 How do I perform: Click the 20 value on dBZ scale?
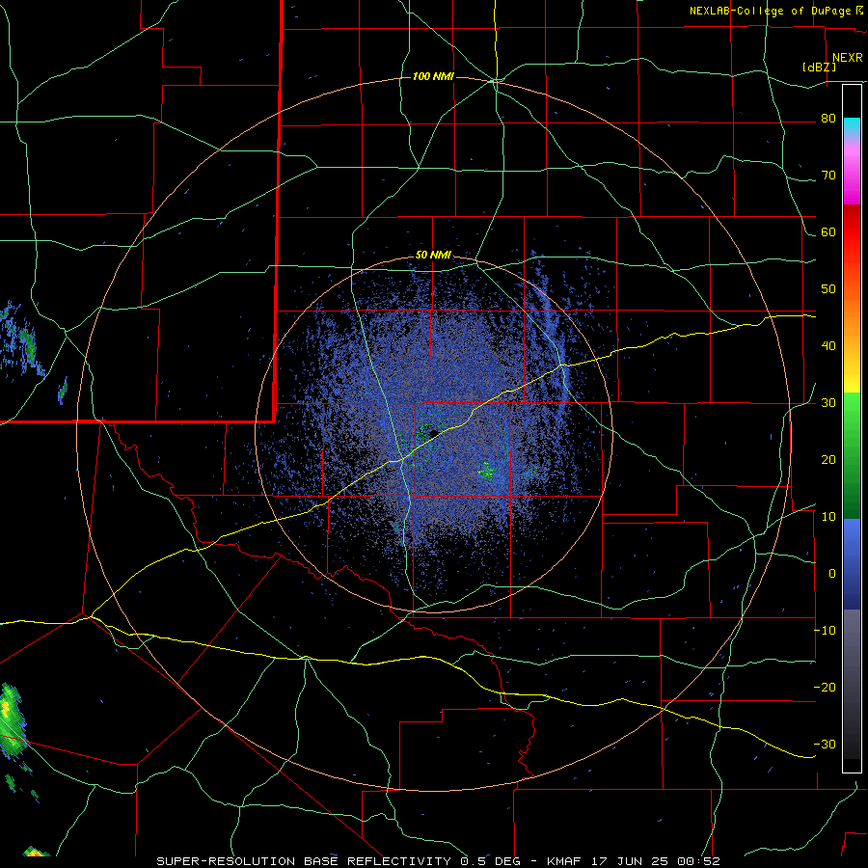(828, 460)
